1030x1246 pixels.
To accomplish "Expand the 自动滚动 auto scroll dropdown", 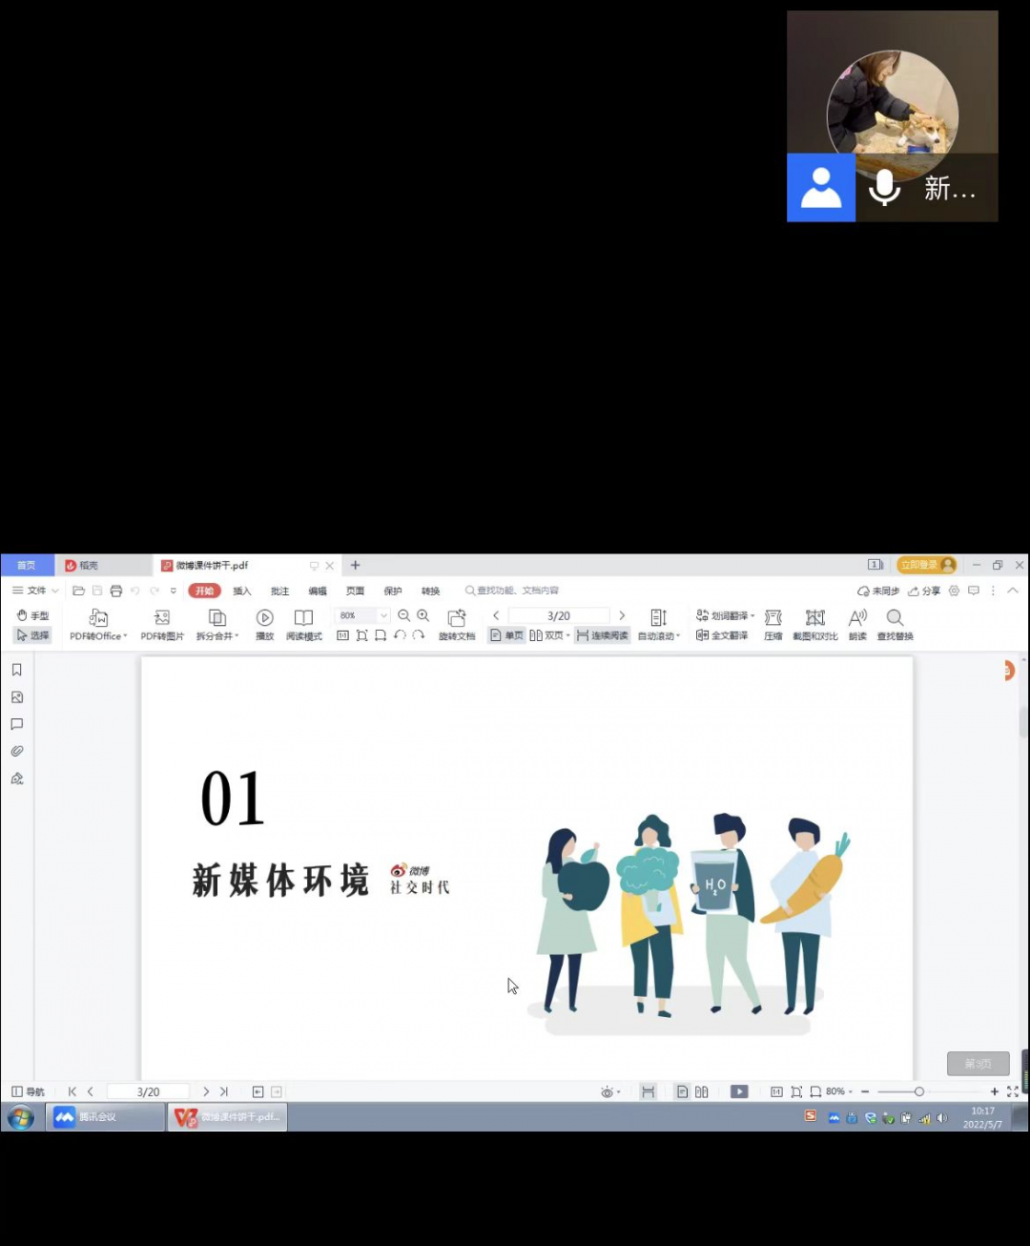I will [678, 636].
